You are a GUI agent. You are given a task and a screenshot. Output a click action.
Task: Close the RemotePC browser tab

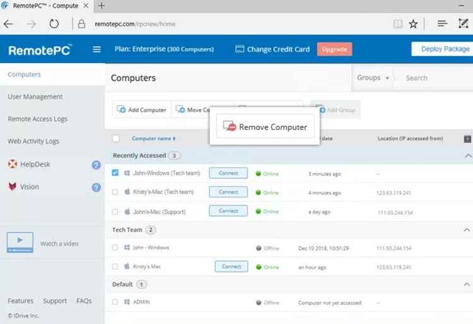[x=86, y=6]
